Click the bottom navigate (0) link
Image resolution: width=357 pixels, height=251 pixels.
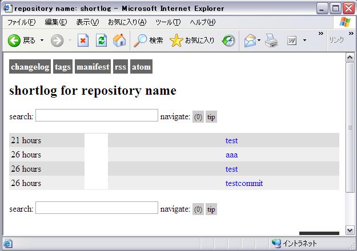tap(198, 209)
